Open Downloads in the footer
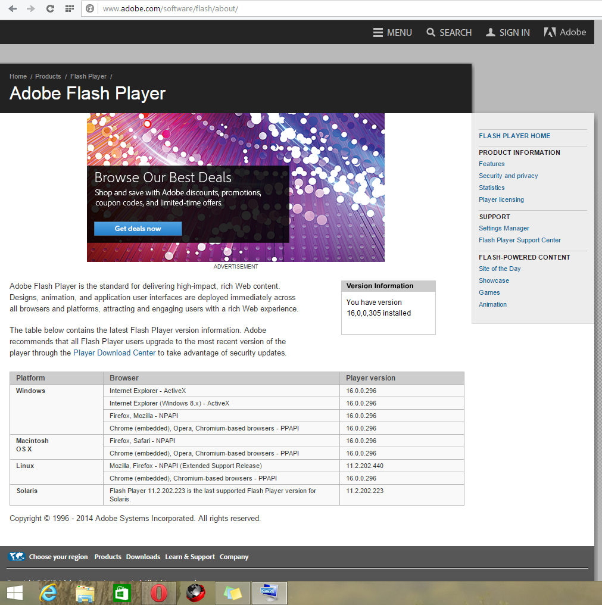The width and height of the screenshot is (602, 605). pyautogui.click(x=143, y=557)
